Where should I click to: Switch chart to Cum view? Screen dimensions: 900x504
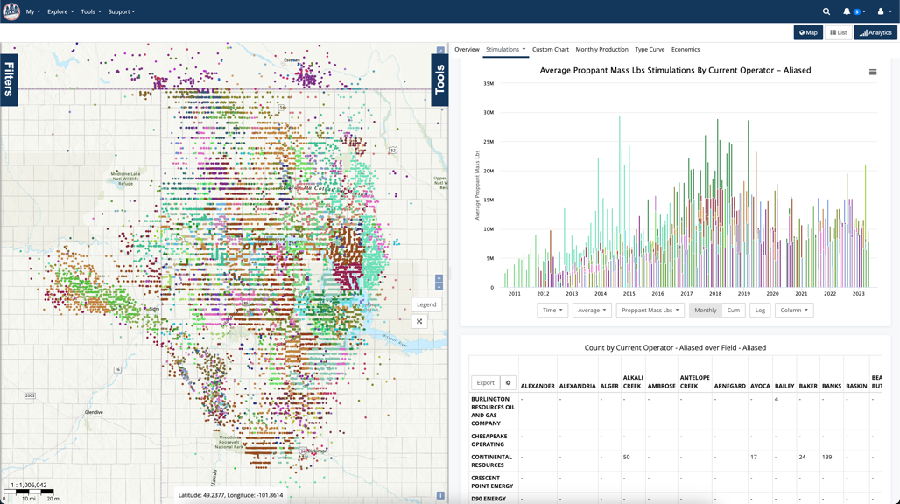pos(734,310)
